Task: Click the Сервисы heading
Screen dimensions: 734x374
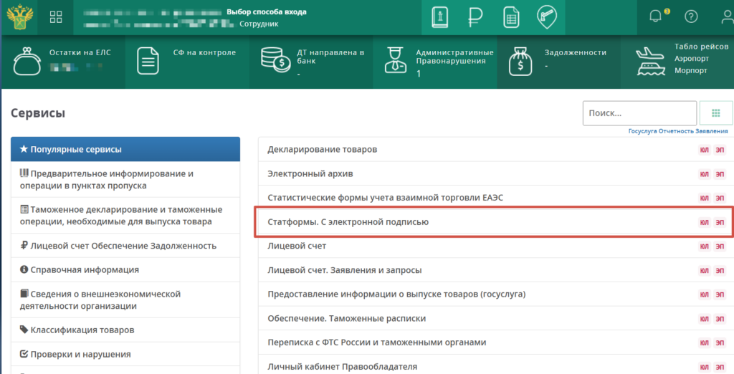Action: tap(38, 113)
